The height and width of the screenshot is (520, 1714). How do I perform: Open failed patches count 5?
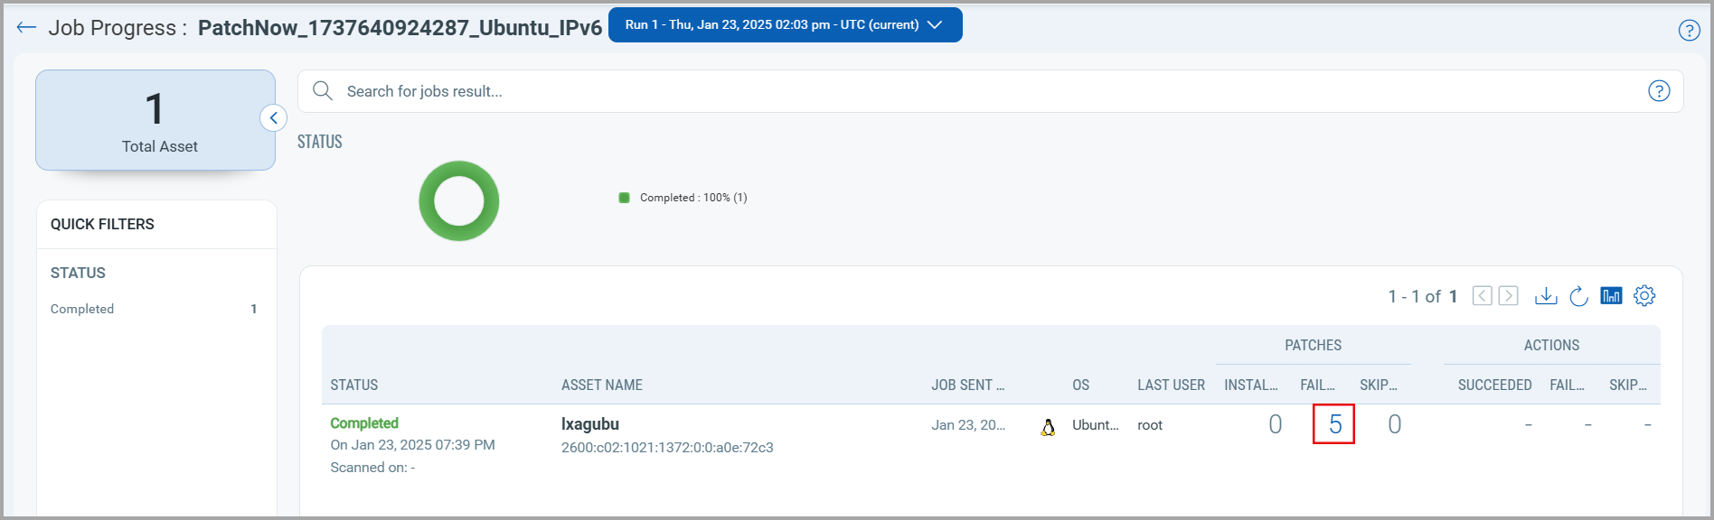[1334, 424]
